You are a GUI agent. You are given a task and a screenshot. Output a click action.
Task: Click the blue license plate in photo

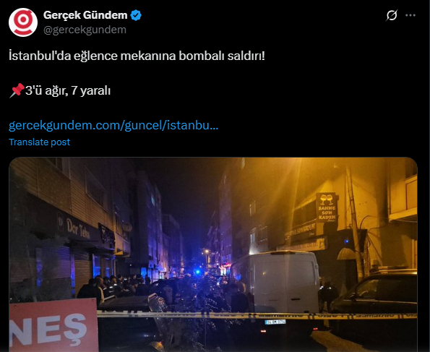point(275,322)
